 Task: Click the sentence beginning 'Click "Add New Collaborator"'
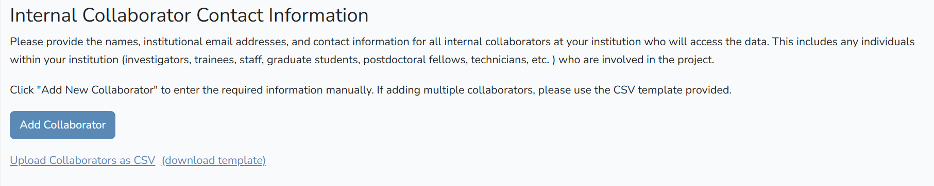[x=370, y=90]
